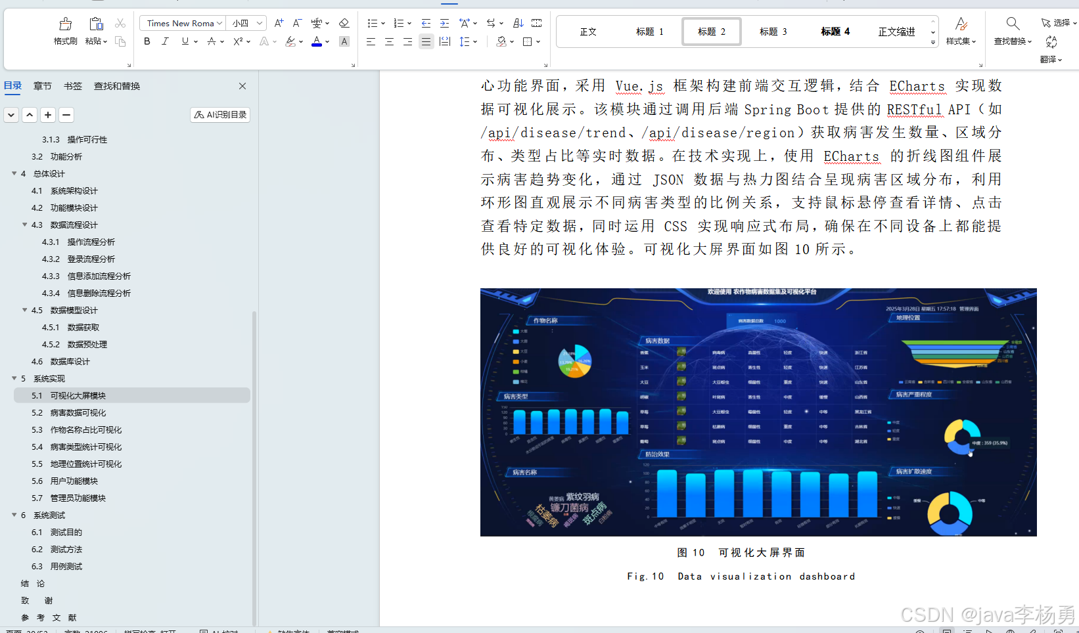Click the promote level up-chevron button
The image size is (1079, 633).
point(30,115)
